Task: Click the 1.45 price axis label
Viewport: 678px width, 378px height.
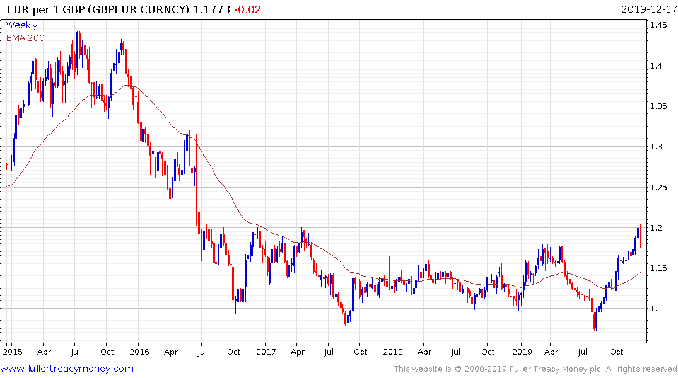Action: (658, 25)
